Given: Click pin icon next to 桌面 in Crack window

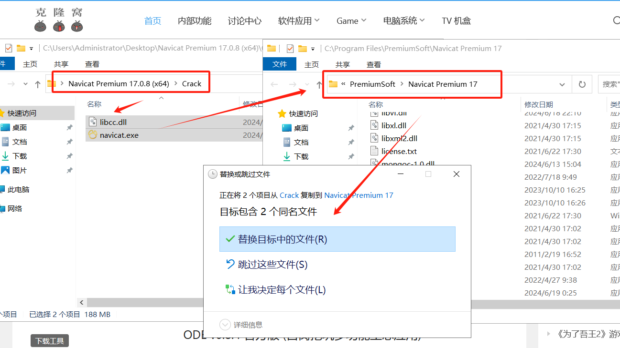Looking at the screenshot, I should 69,128.
